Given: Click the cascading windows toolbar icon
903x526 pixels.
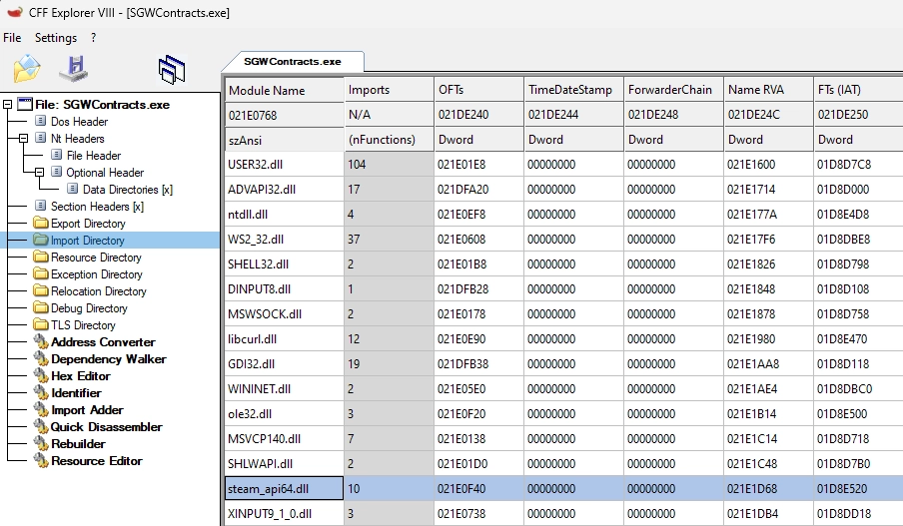Looking at the screenshot, I should (x=172, y=70).
